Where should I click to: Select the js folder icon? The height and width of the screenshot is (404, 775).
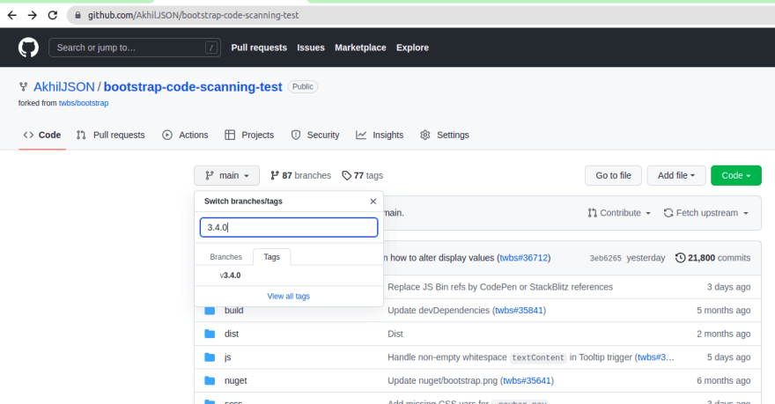coord(210,357)
